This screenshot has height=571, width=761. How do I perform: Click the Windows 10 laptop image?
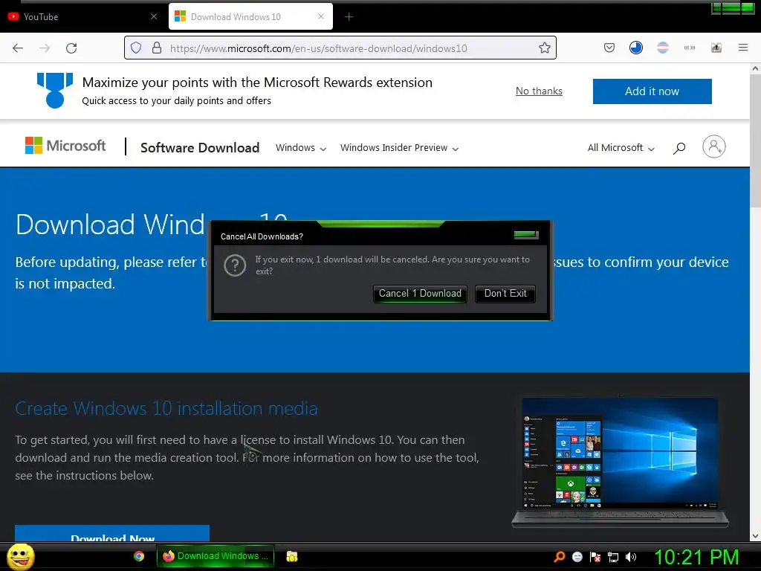click(x=620, y=462)
